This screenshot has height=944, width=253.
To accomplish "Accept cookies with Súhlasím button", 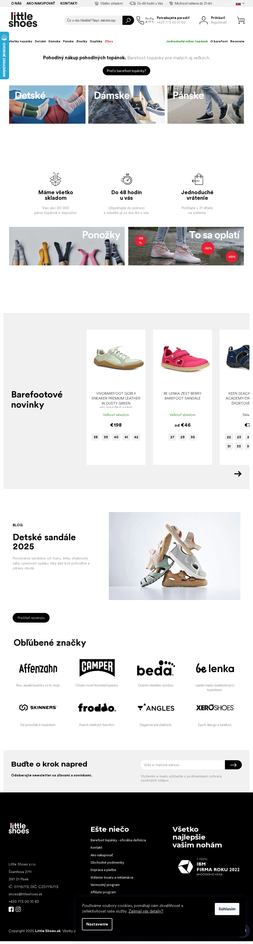I will (227, 909).
